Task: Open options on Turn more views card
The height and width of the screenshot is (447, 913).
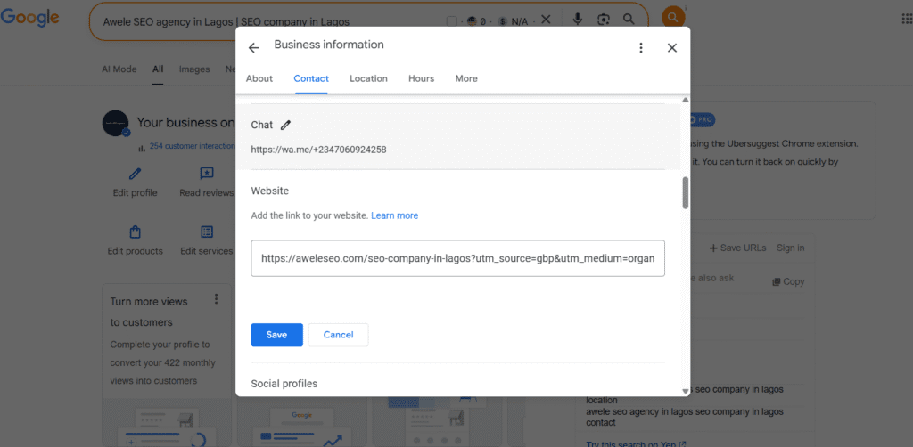Action: (x=216, y=299)
